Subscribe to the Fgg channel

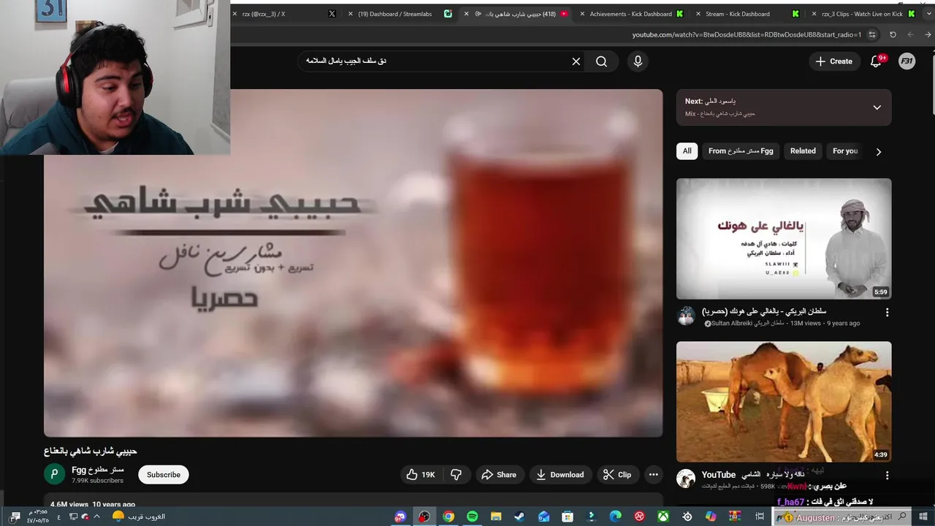[x=164, y=475]
